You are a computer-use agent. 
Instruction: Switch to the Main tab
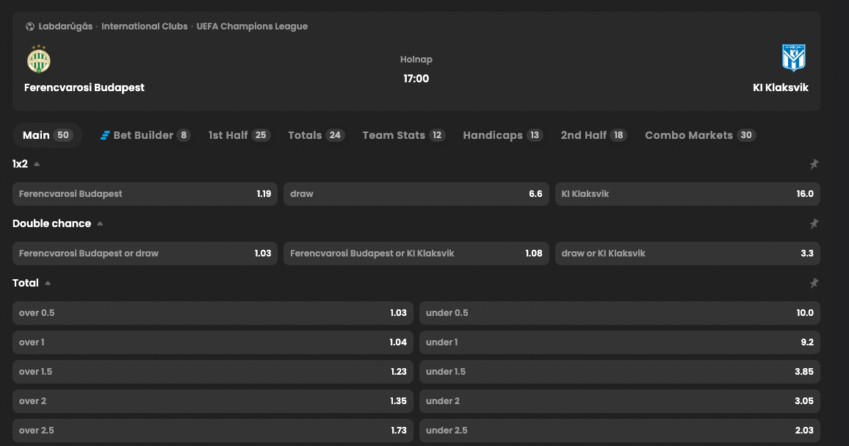(47, 135)
